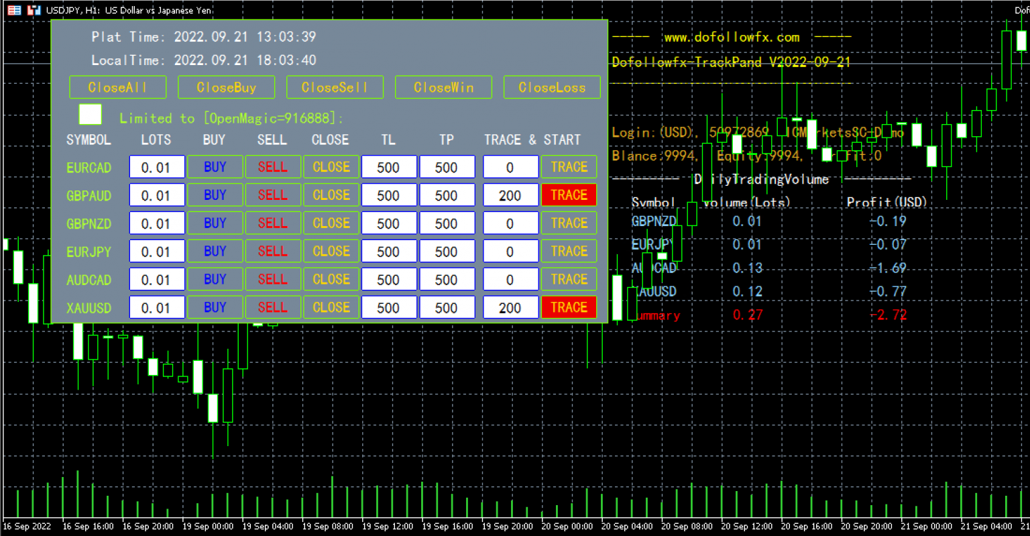Click the candlestick chart icon beside USDJPY

point(34,10)
